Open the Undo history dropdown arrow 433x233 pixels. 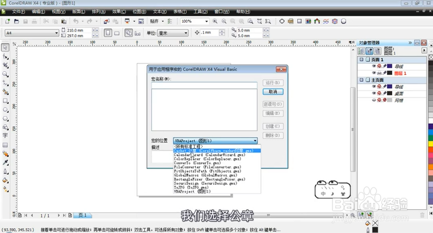82,21
